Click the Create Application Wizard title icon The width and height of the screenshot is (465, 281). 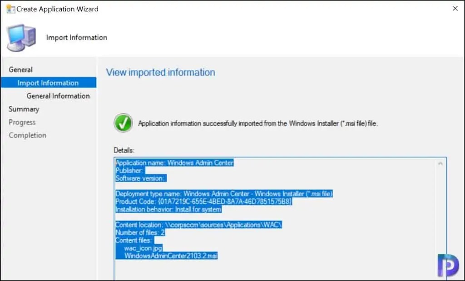coord(11,9)
